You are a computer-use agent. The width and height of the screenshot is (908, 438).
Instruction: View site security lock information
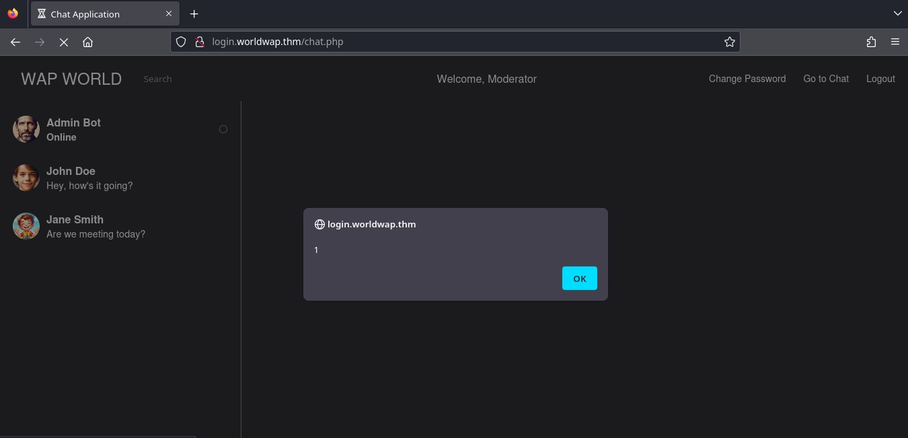tap(199, 42)
